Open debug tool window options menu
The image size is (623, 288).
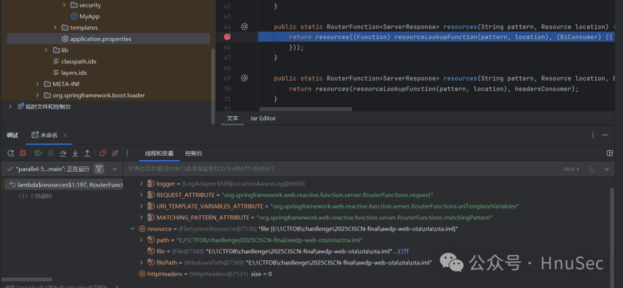tap(593, 135)
